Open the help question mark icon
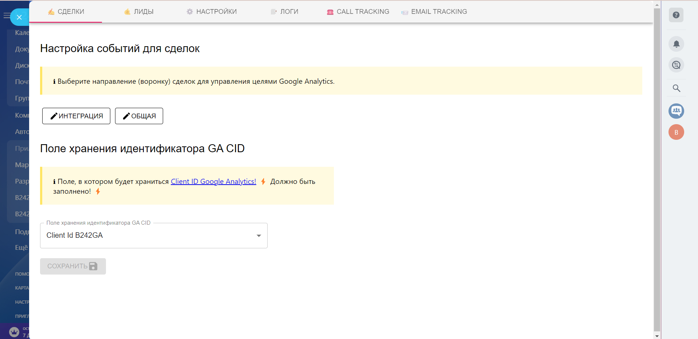This screenshot has width=698, height=339. (x=676, y=15)
